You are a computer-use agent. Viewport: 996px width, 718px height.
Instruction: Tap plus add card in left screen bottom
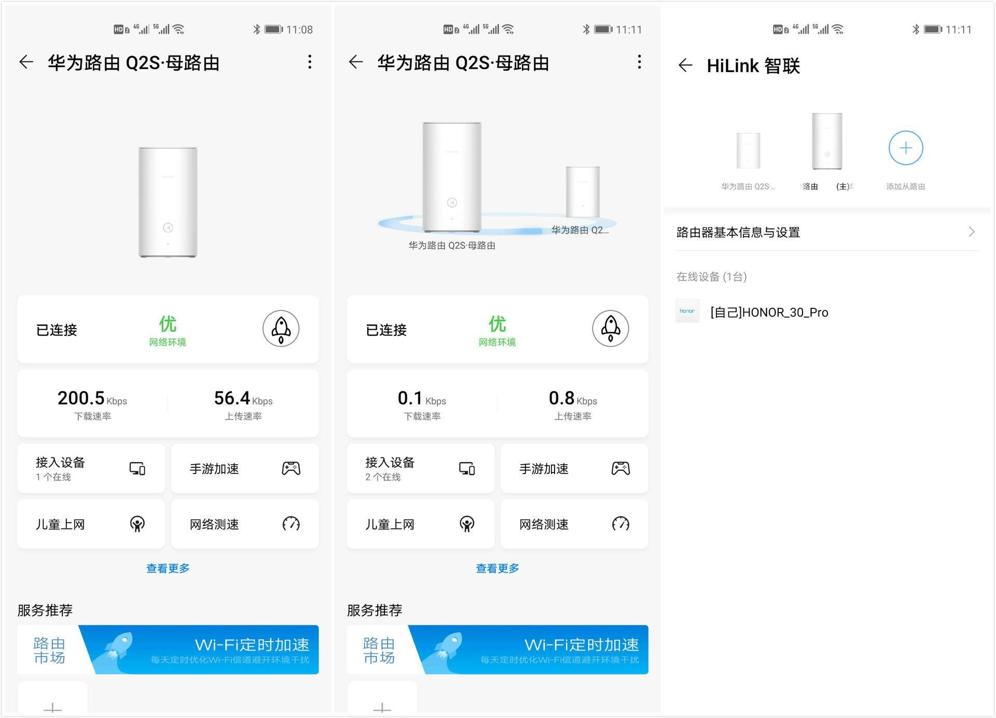click(x=52, y=698)
